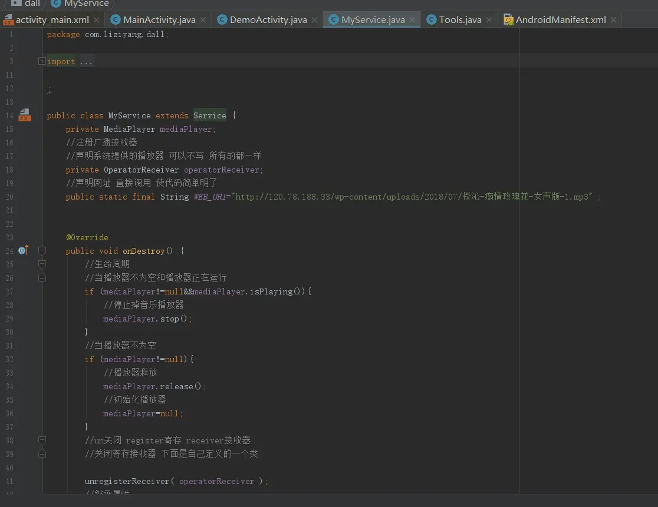
Task: Open the Tools.java tab
Action: (460, 19)
